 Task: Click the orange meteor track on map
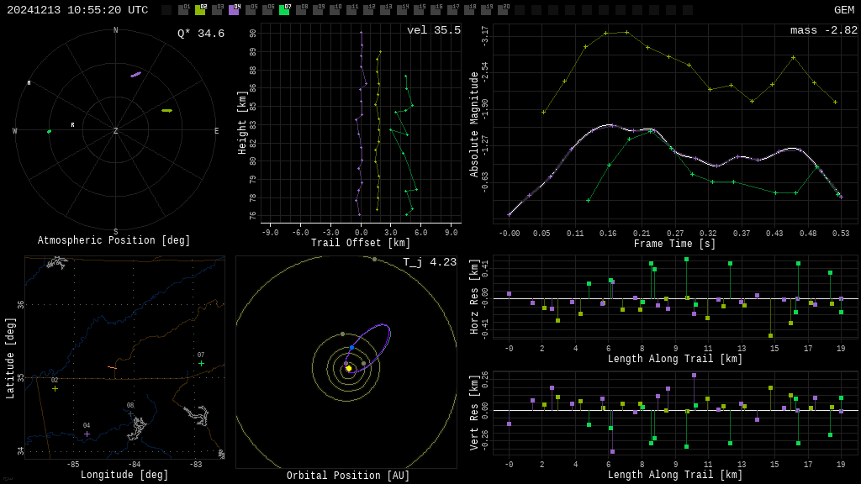112,367
